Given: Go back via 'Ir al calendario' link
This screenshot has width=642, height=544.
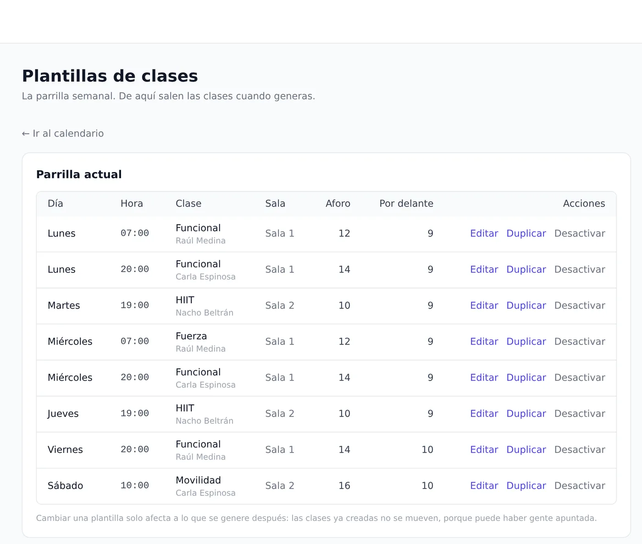Looking at the screenshot, I should (63, 133).
